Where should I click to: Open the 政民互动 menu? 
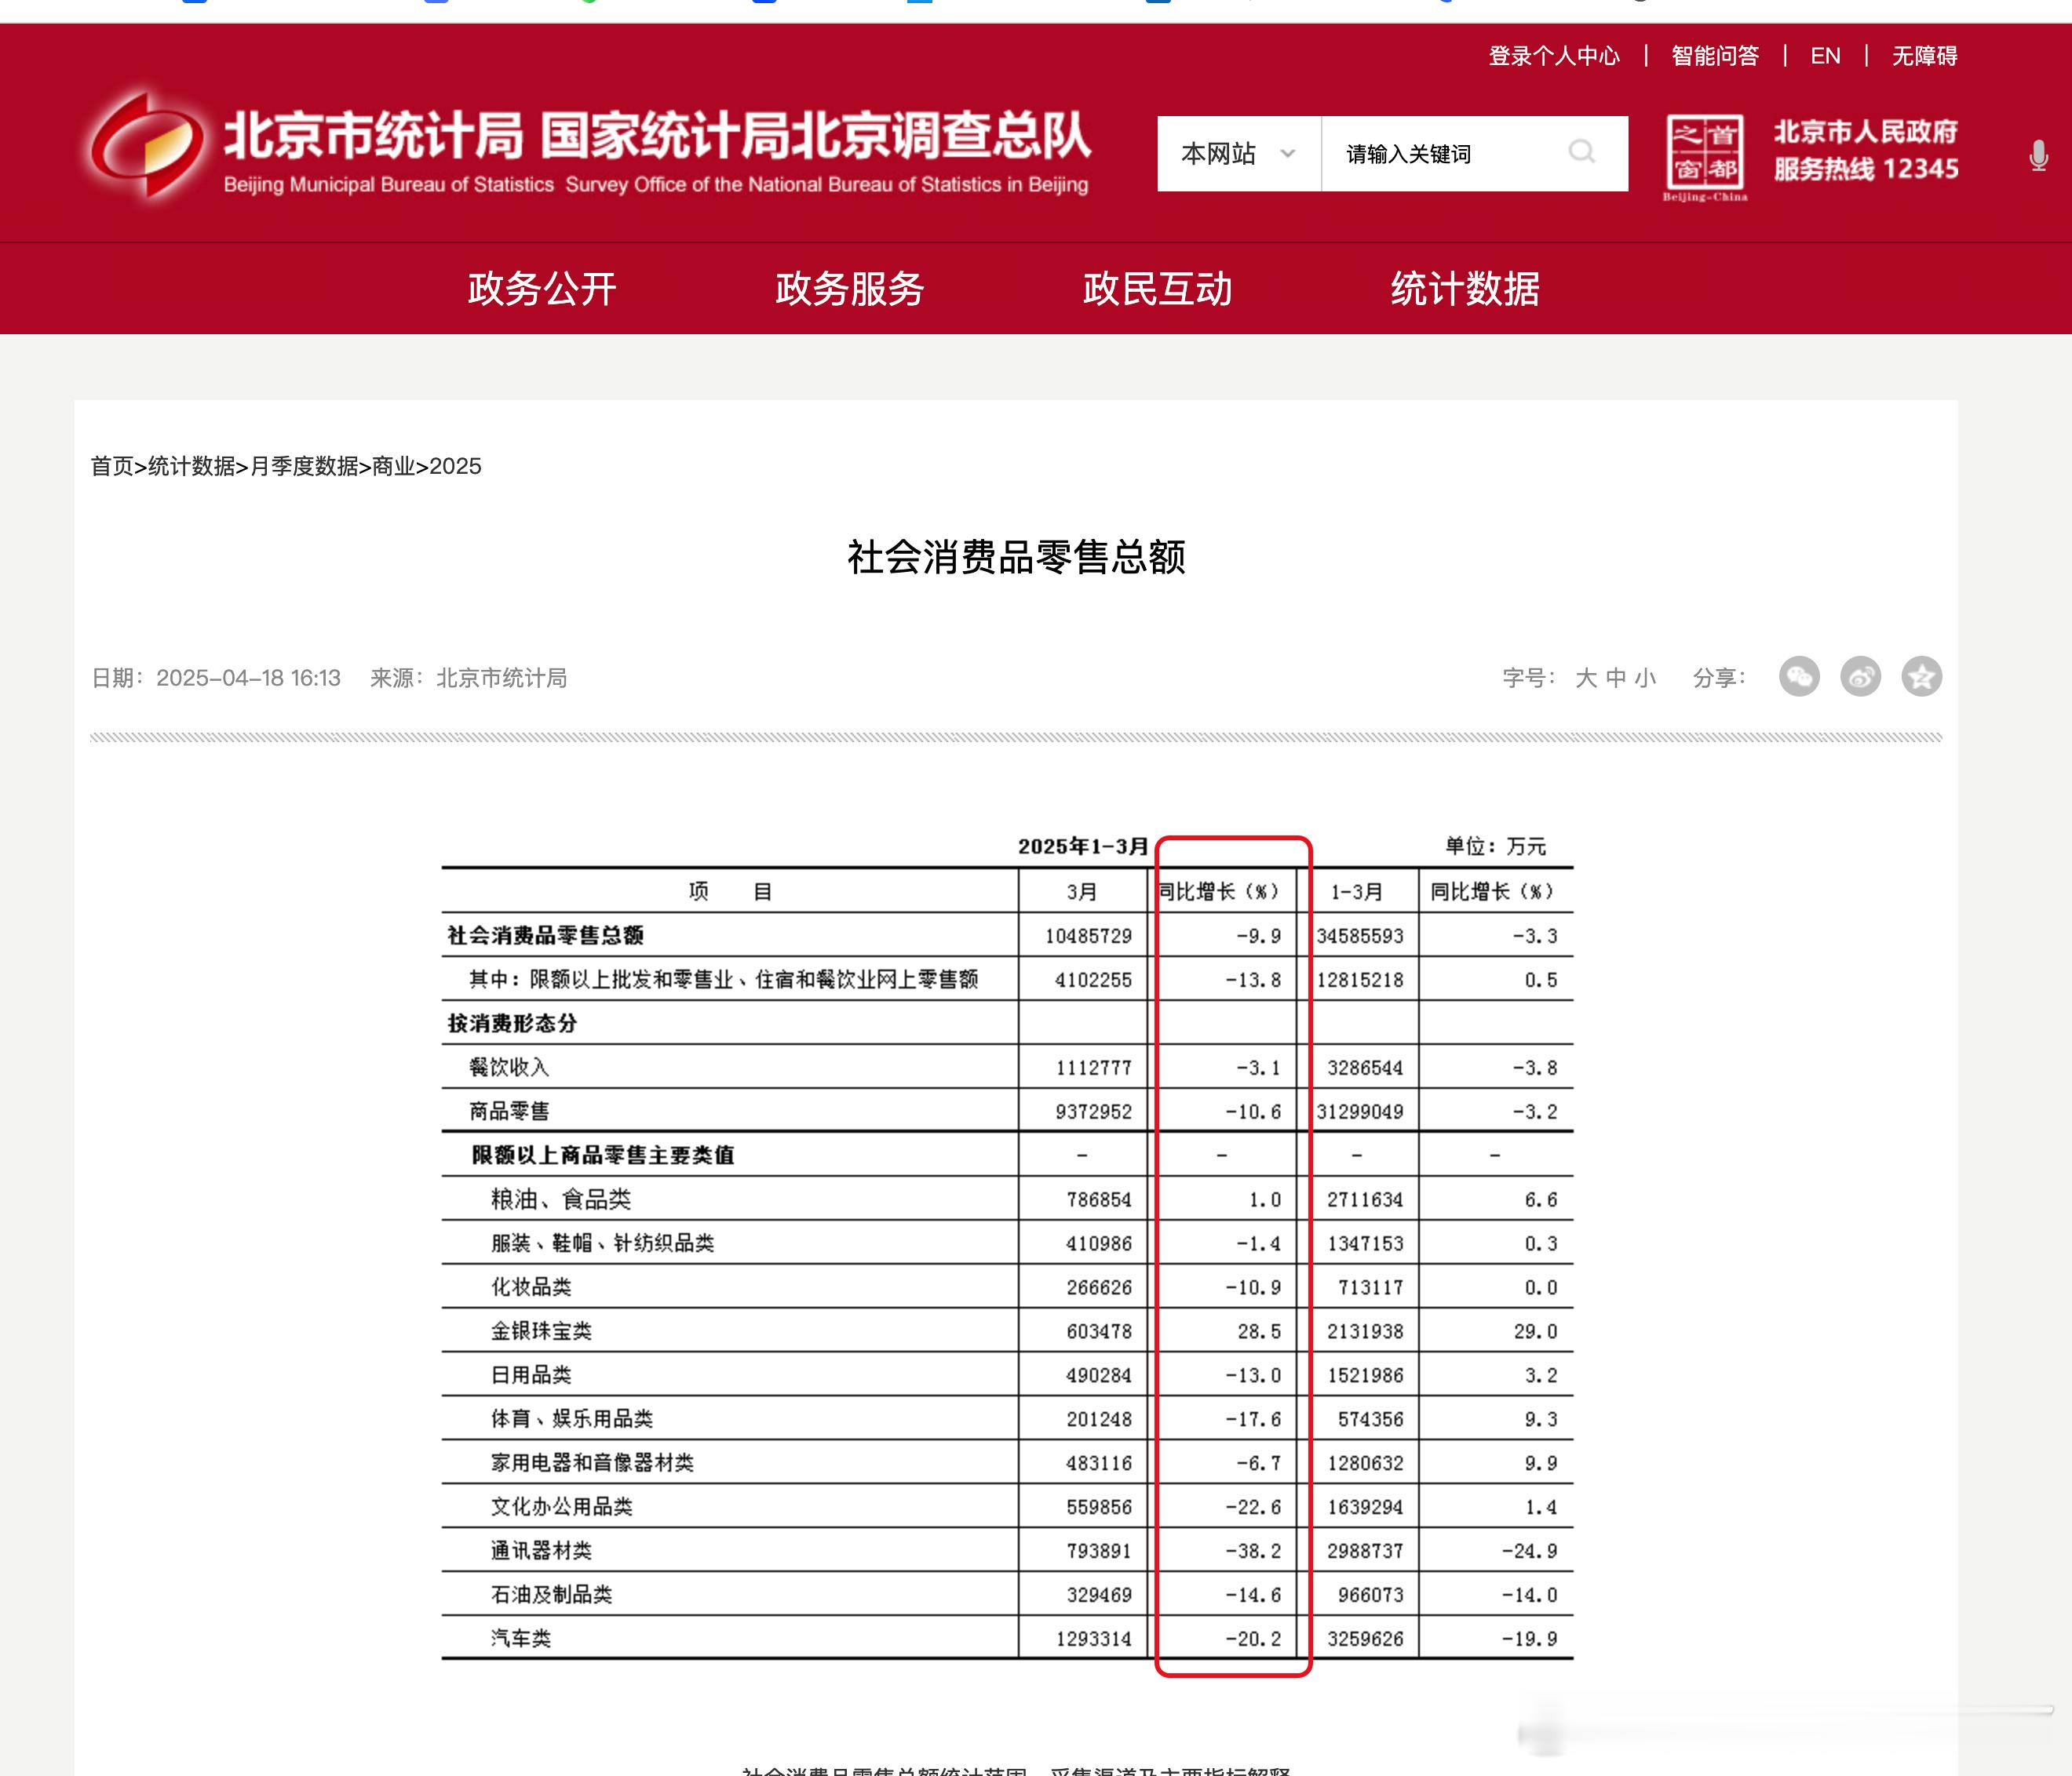coord(1157,289)
